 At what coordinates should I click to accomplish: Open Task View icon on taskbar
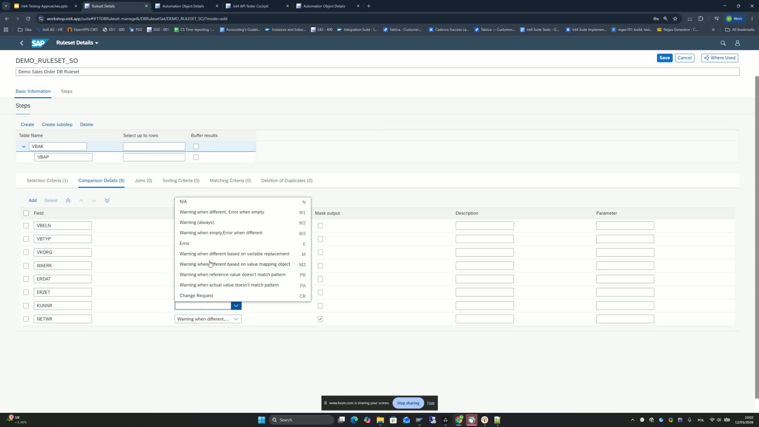tap(342, 420)
